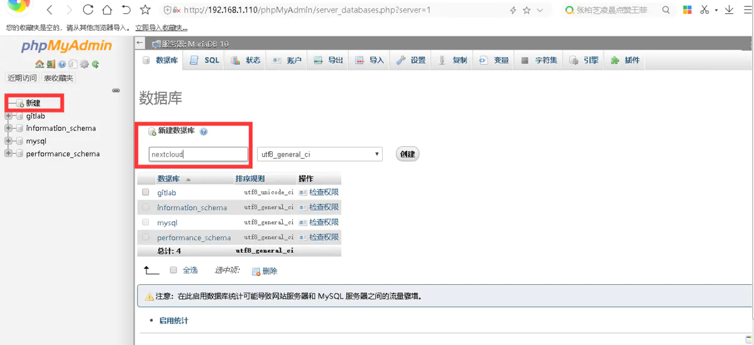This screenshot has height=345, width=754.
Task: Open the browser downloads arrow icon
Action: pyautogui.click(x=729, y=10)
